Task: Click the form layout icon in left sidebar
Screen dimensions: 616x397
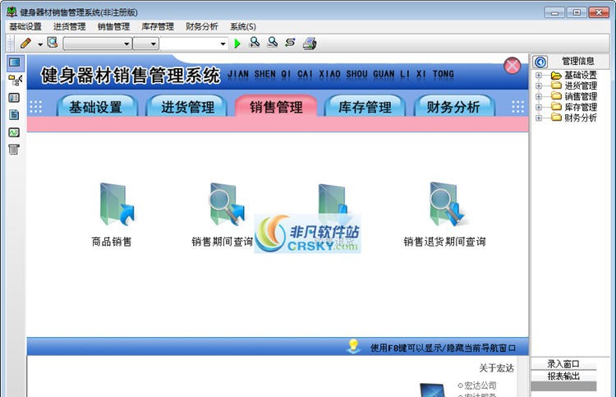Action: [x=14, y=98]
